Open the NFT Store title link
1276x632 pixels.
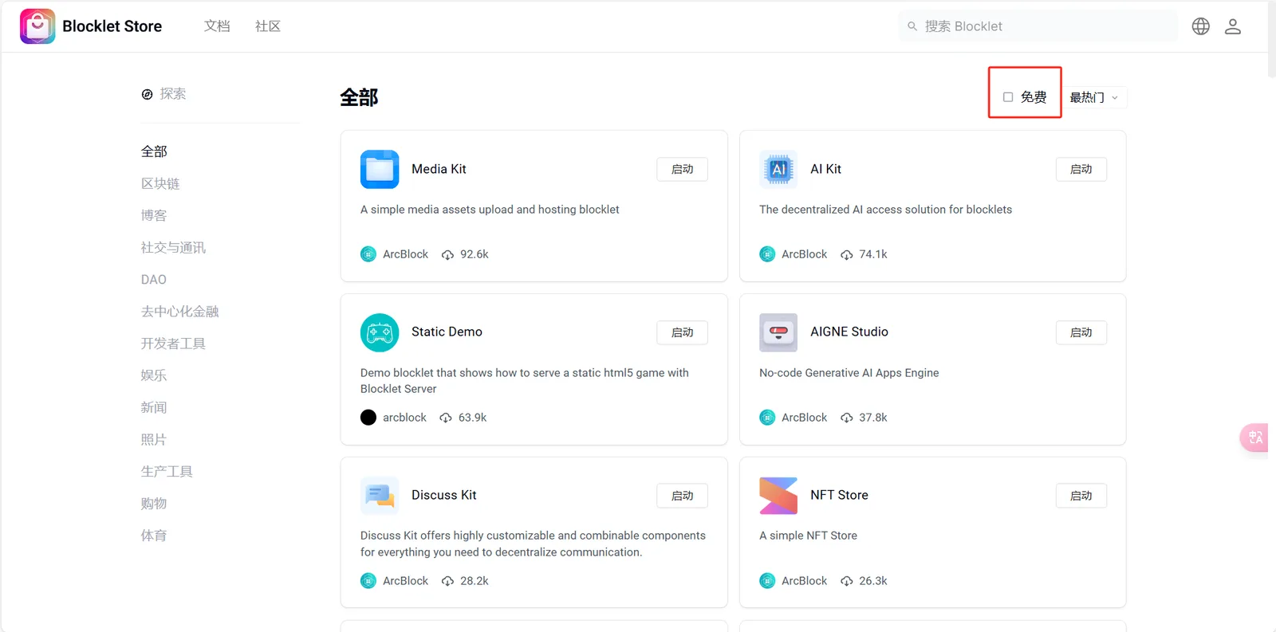839,495
